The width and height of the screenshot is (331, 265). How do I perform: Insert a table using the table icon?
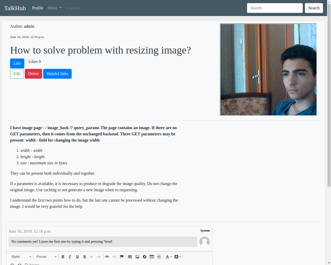(x=152, y=257)
